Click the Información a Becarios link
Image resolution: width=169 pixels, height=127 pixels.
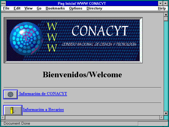pyautogui.click(x=43, y=110)
